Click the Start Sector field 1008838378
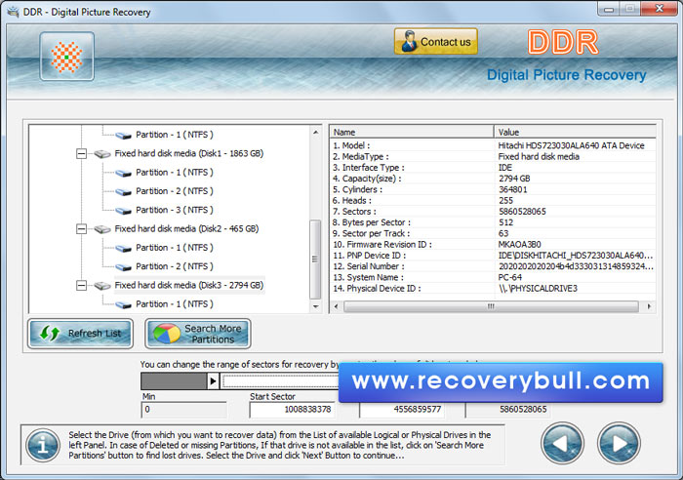Image resolution: width=683 pixels, height=480 pixels. (x=292, y=410)
